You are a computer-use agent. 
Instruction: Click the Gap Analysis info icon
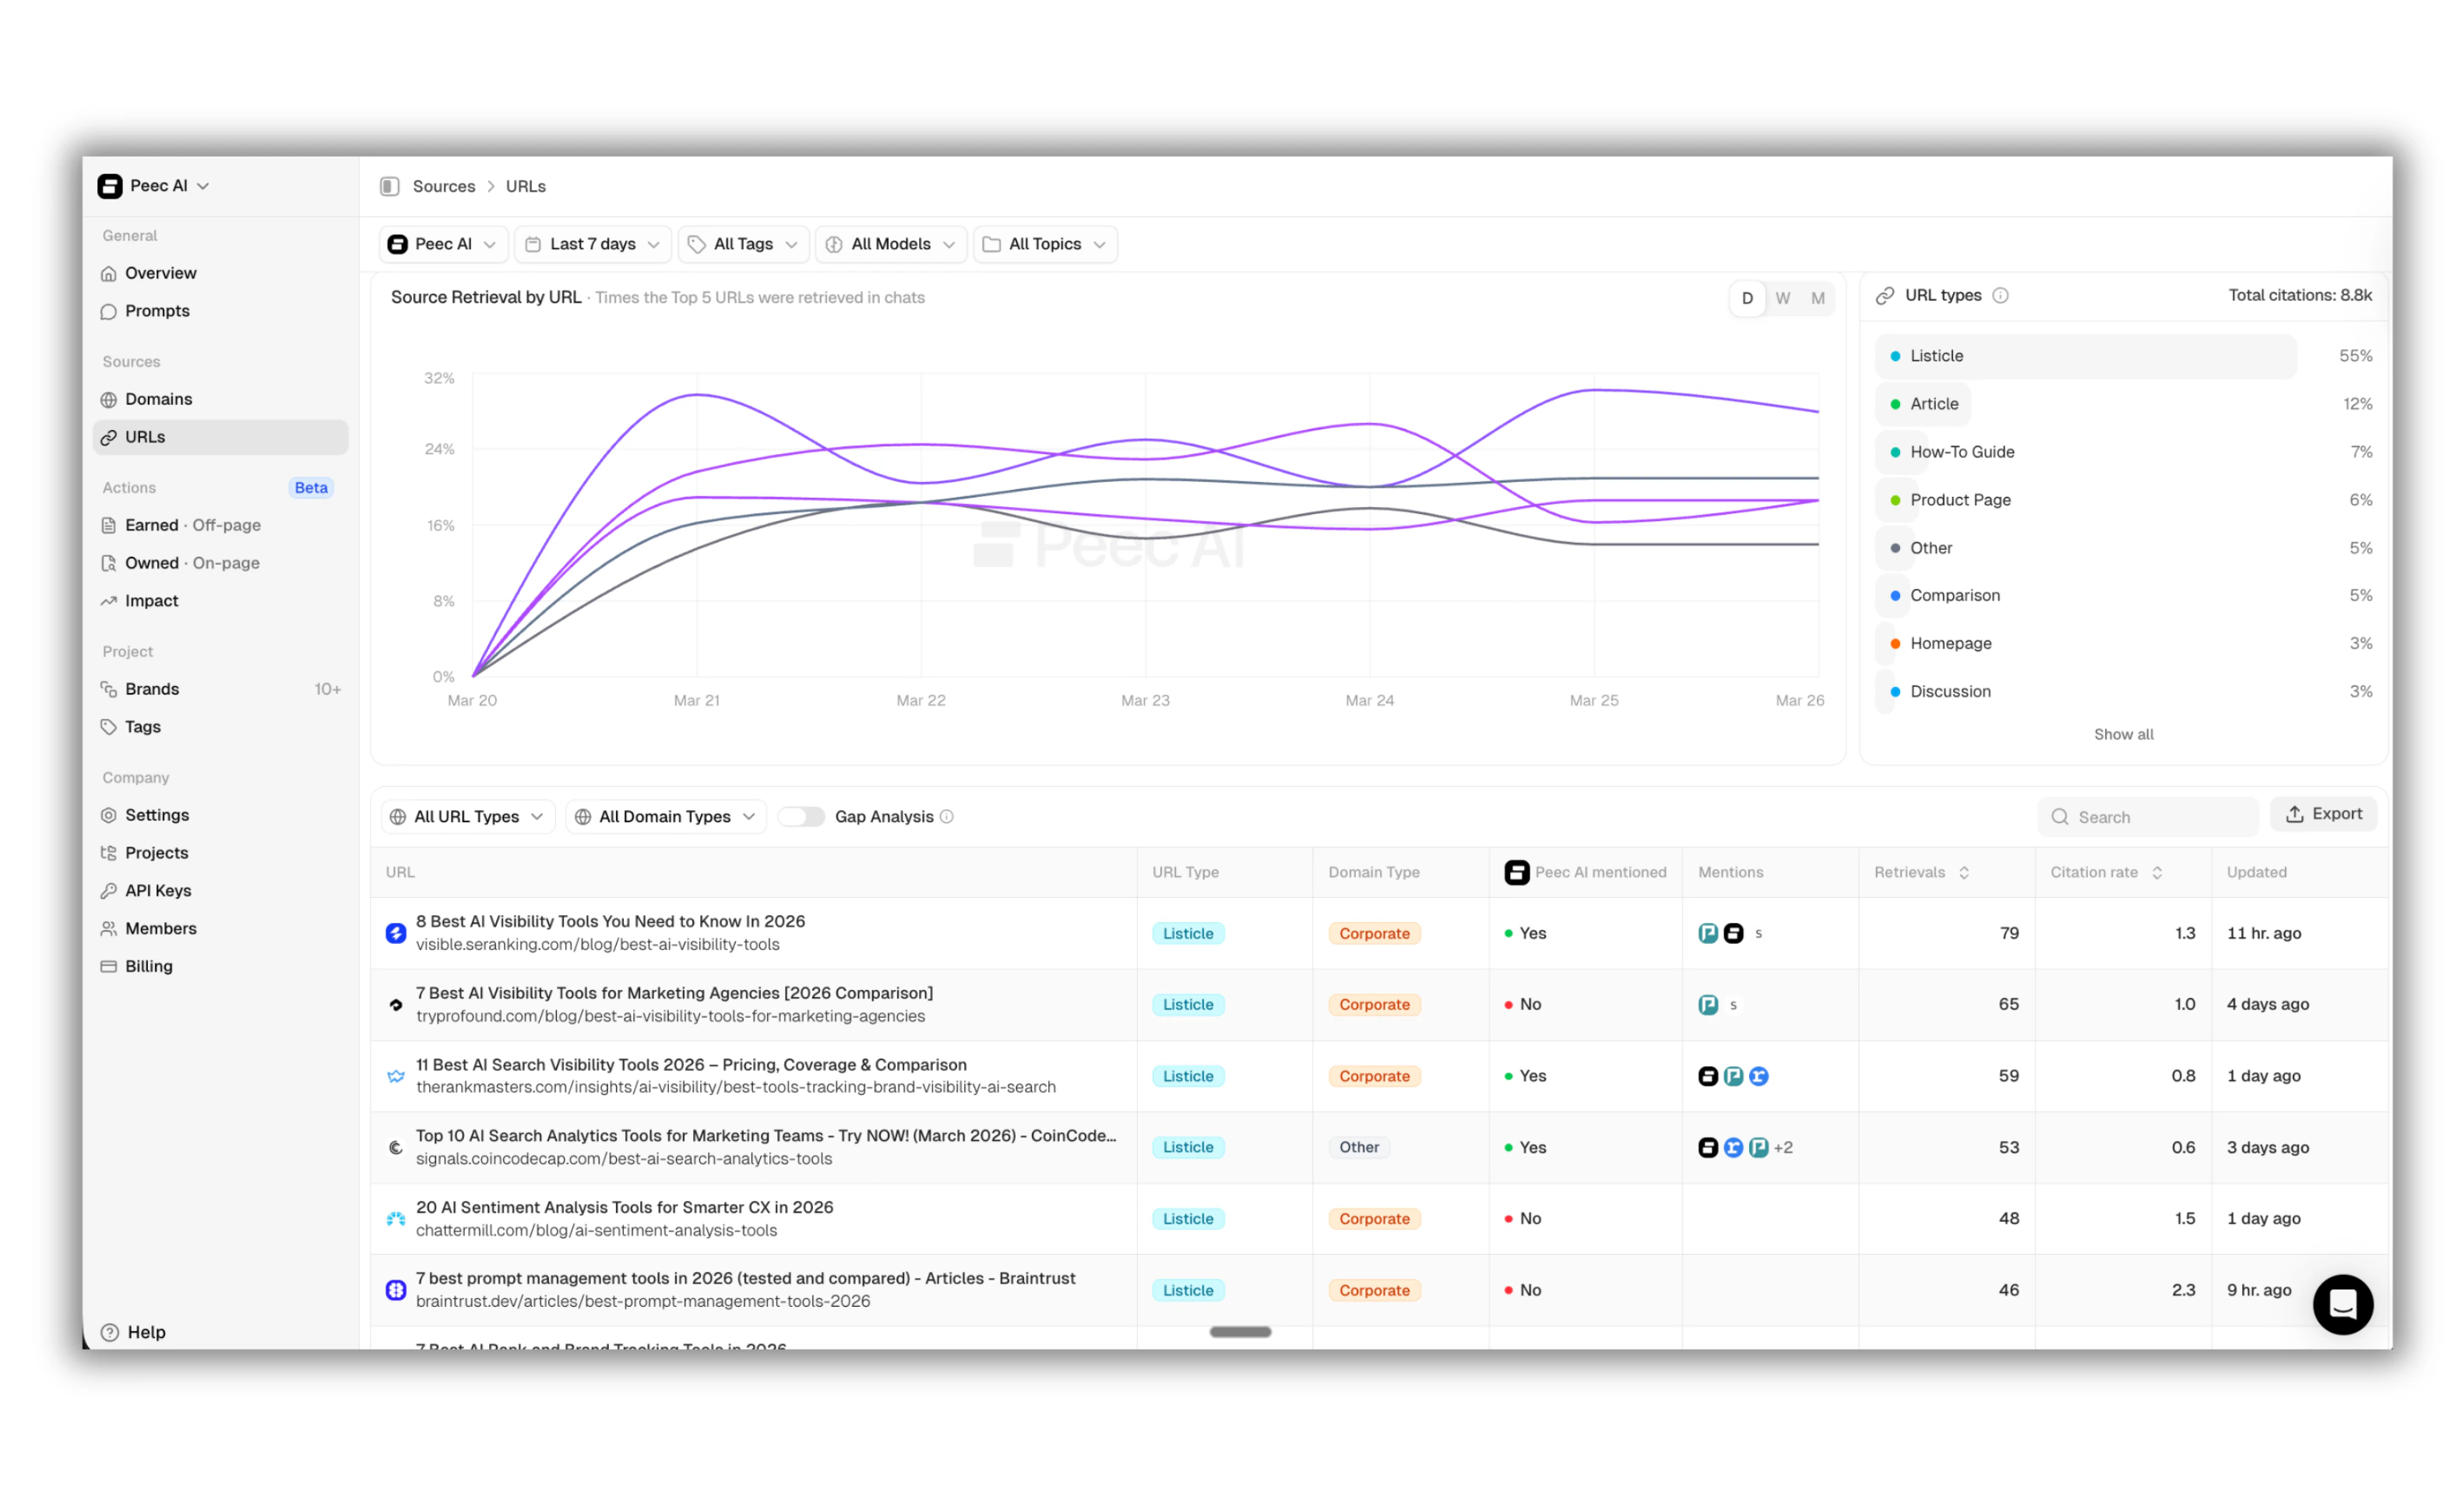(x=947, y=816)
